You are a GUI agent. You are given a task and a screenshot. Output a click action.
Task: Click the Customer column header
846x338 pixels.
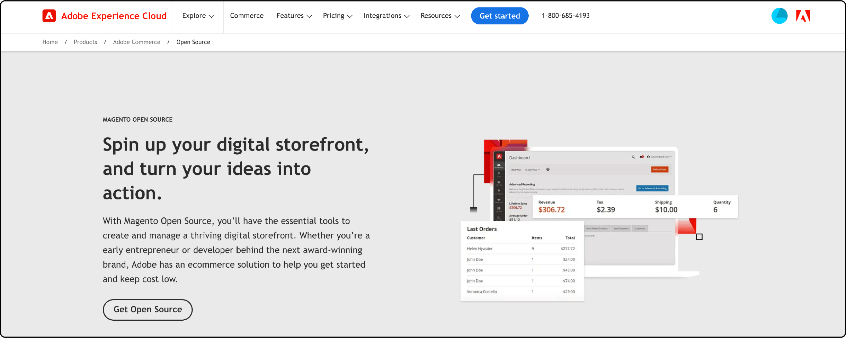[476, 238]
